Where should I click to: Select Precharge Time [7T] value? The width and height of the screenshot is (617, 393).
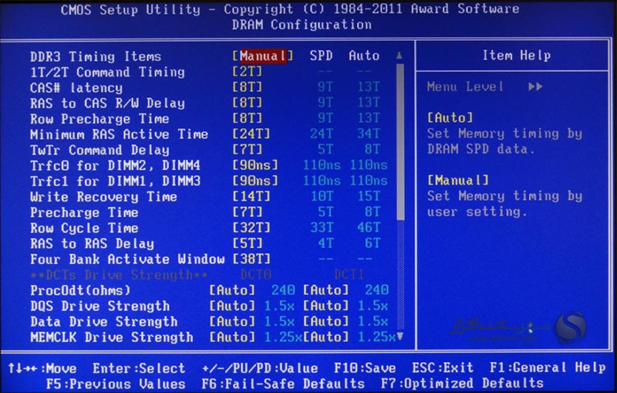(x=247, y=212)
